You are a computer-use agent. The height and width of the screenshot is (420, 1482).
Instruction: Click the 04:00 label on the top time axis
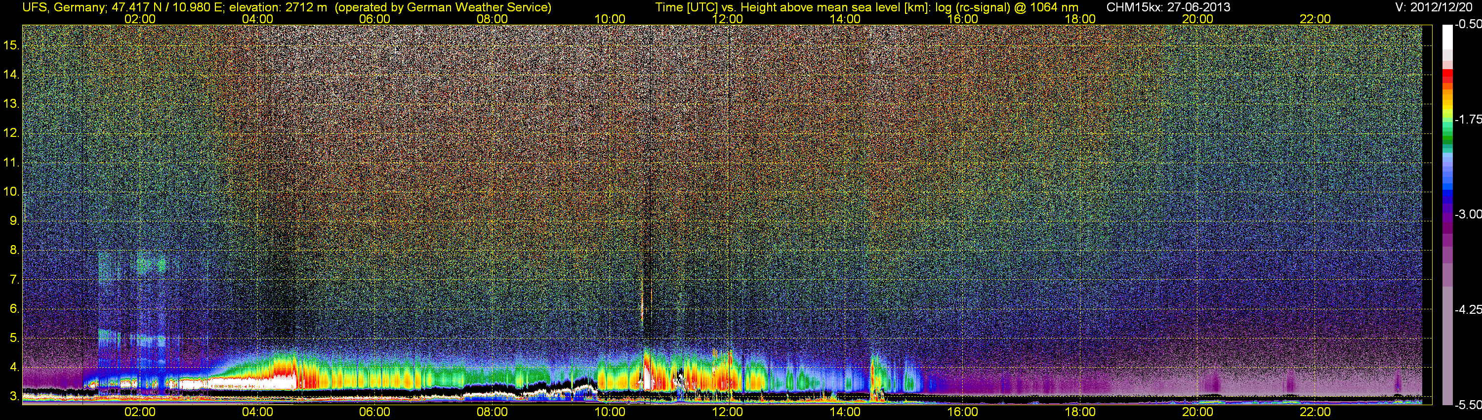pos(257,19)
